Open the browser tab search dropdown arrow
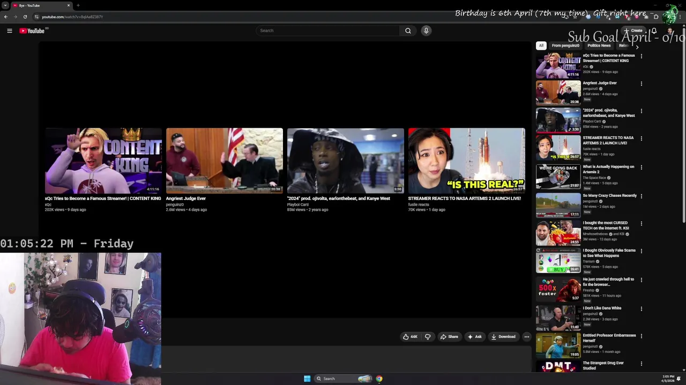686x385 pixels. [5, 5]
